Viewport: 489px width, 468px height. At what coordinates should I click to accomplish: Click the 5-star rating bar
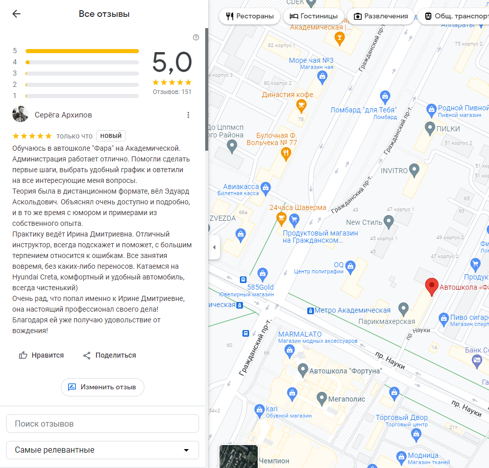pos(82,51)
